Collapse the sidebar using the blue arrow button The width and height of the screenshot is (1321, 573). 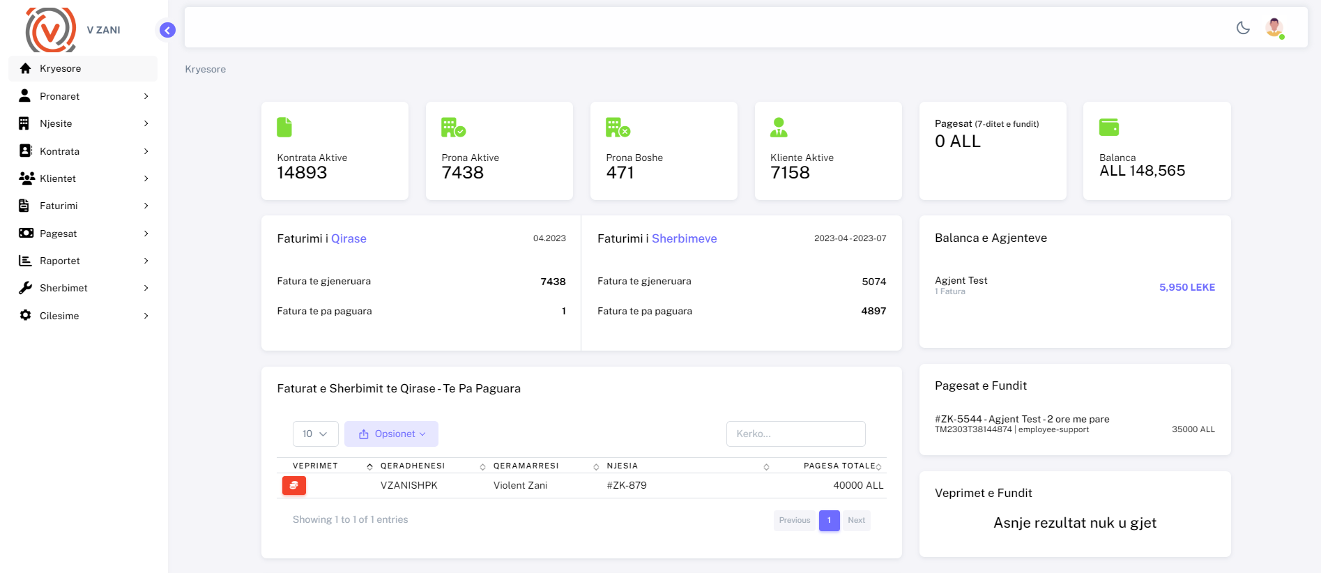167,30
